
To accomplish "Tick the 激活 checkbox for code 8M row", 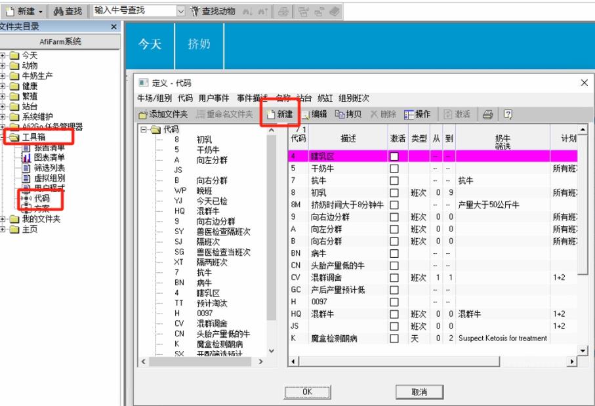I will pos(394,205).
